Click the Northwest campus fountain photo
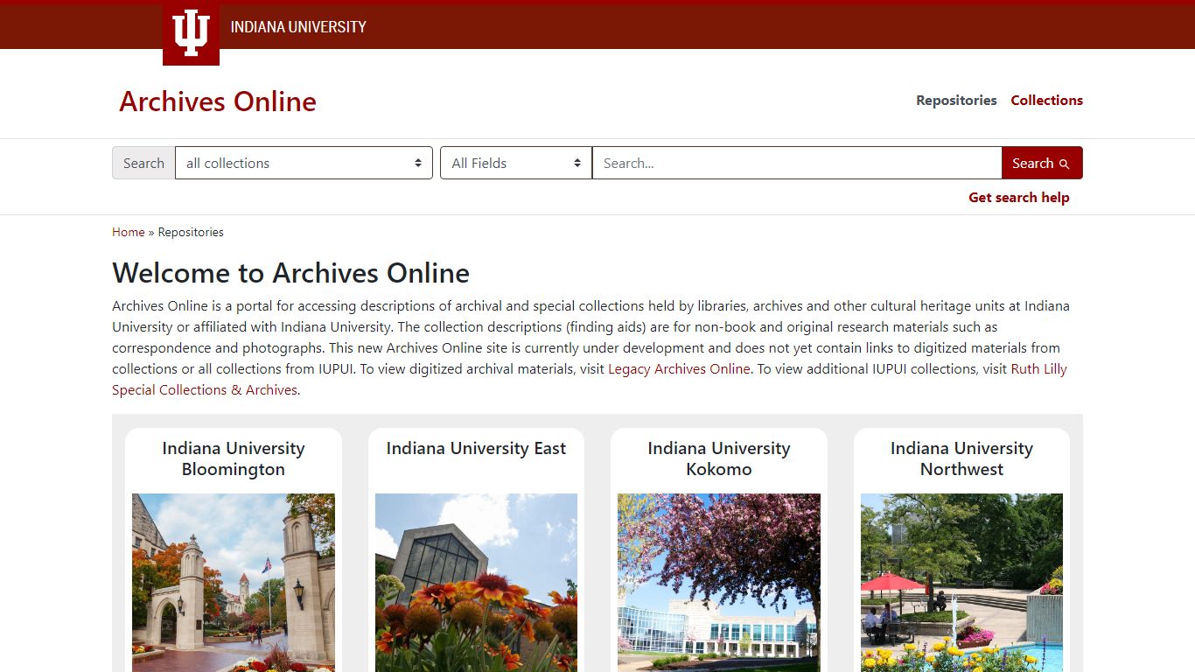Screen dimensions: 1195x672 pos(961,583)
